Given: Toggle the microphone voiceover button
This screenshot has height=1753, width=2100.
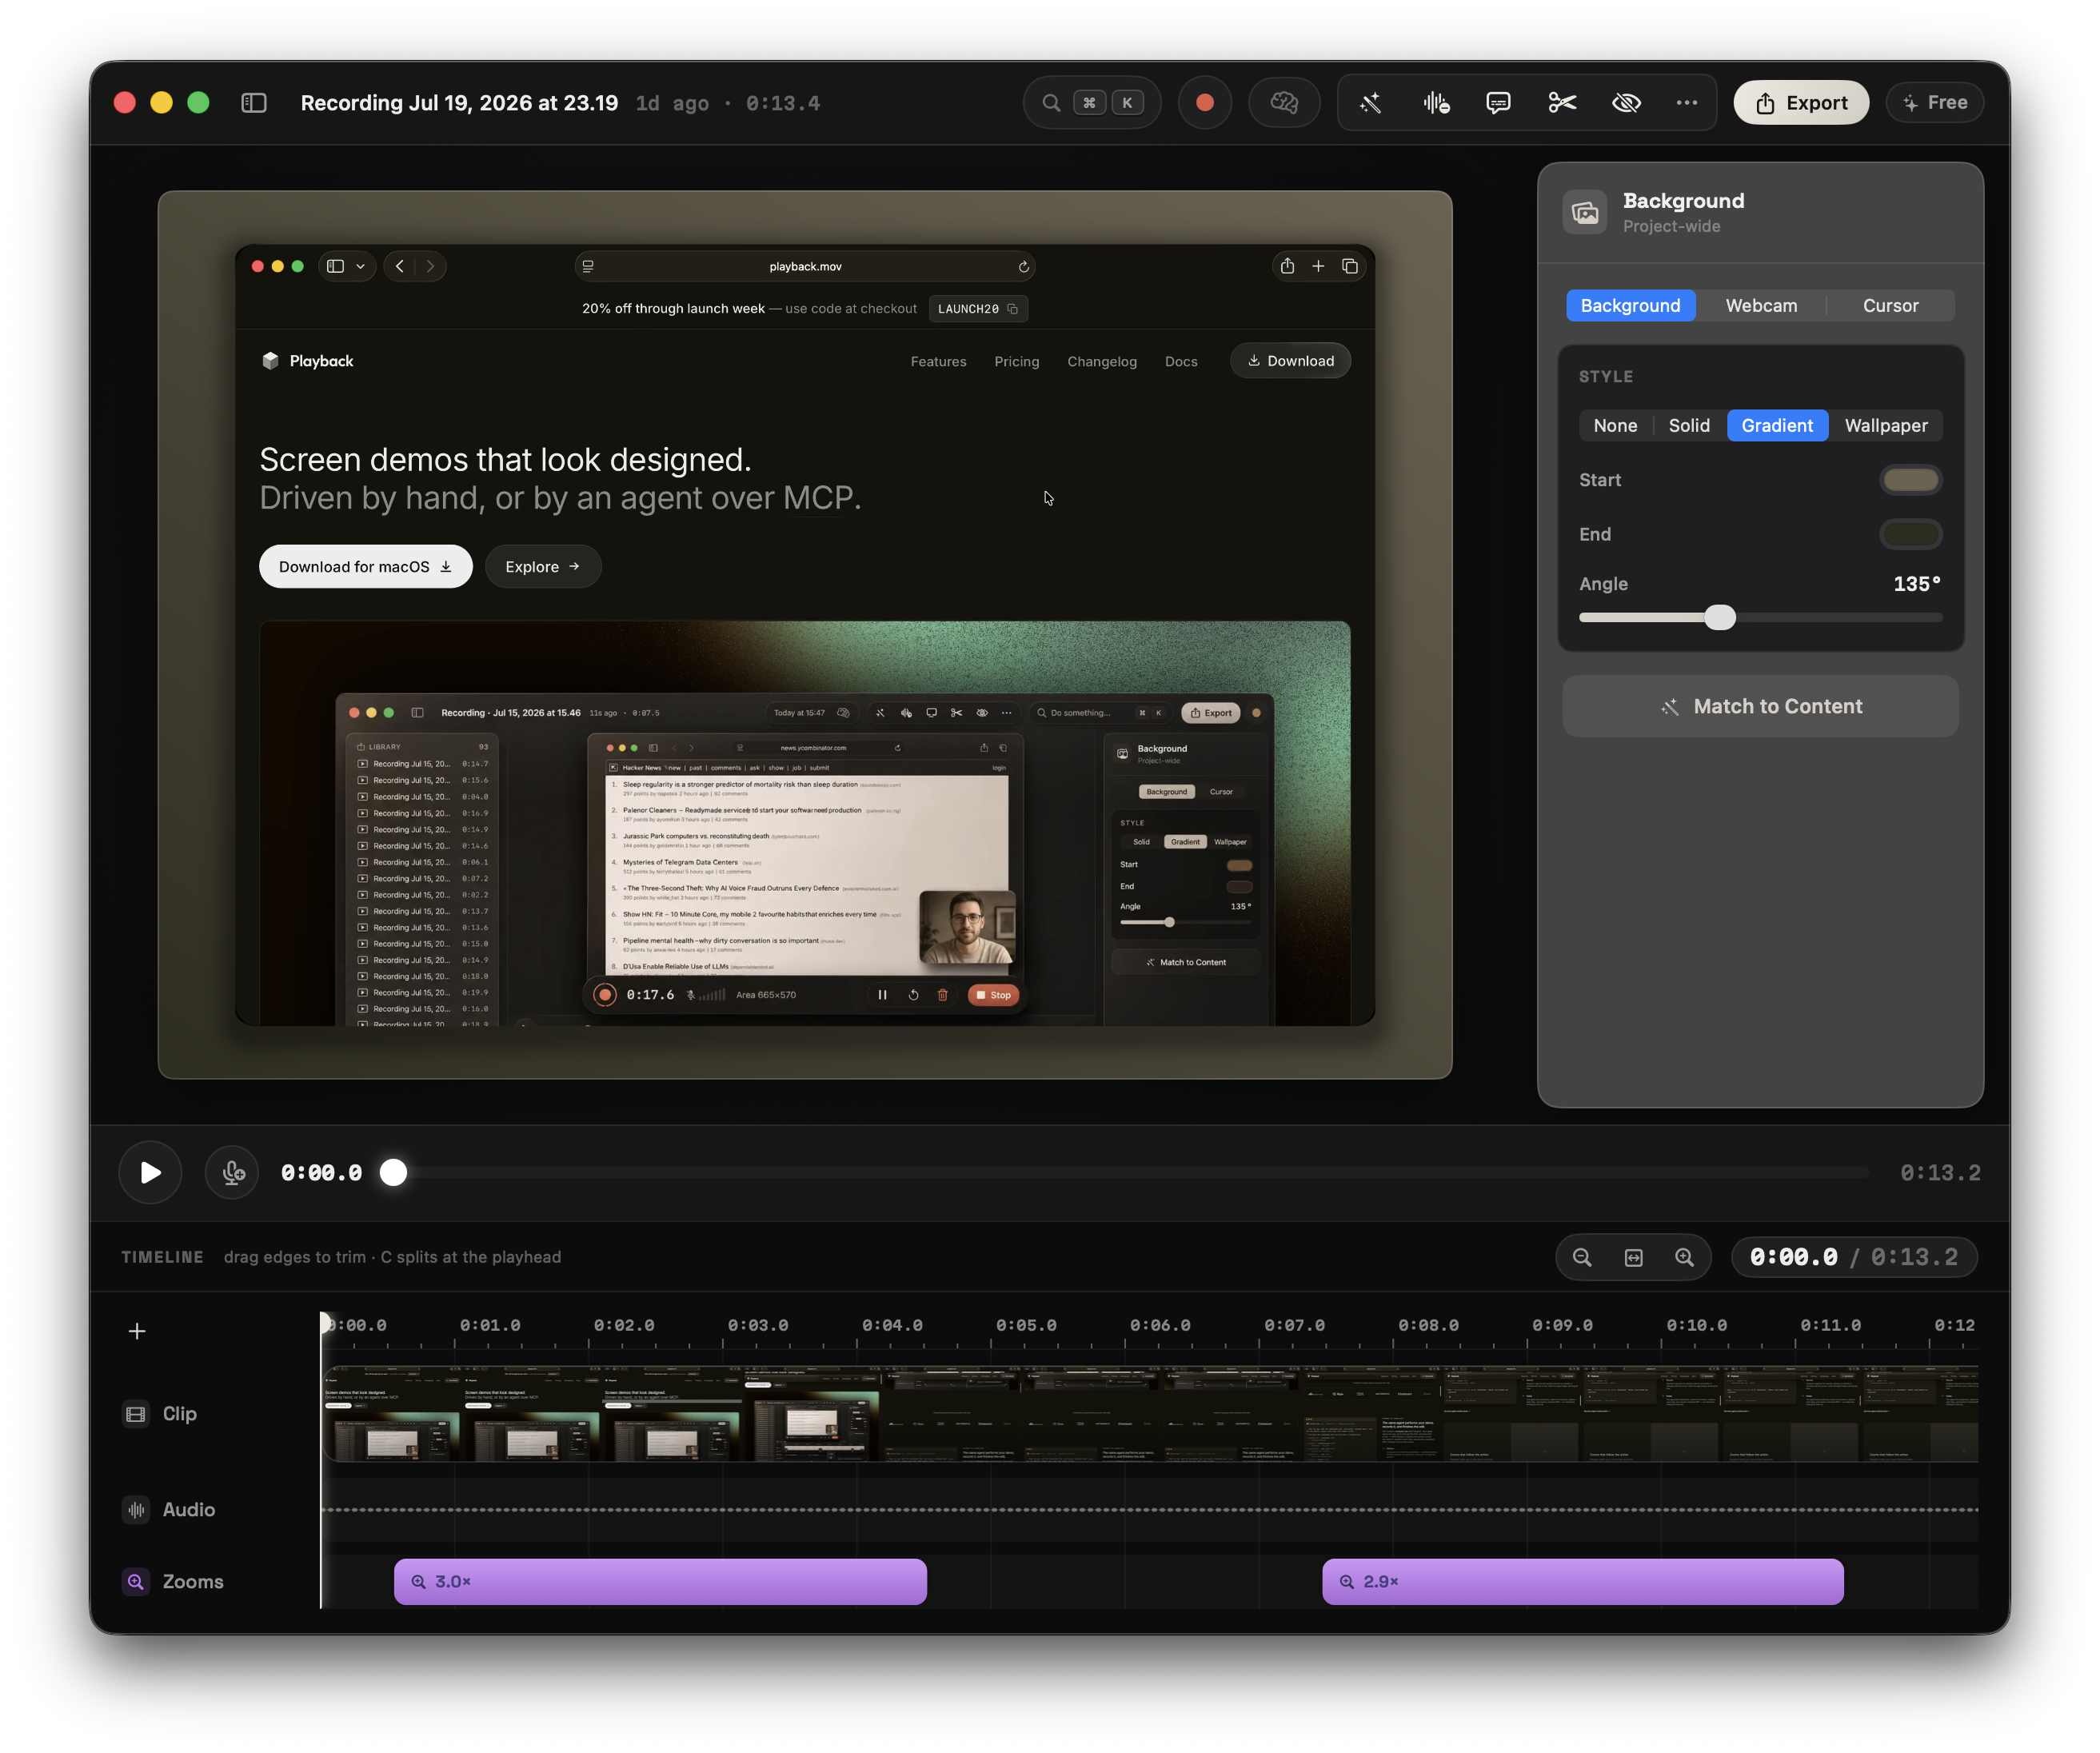Looking at the screenshot, I should click(233, 1173).
